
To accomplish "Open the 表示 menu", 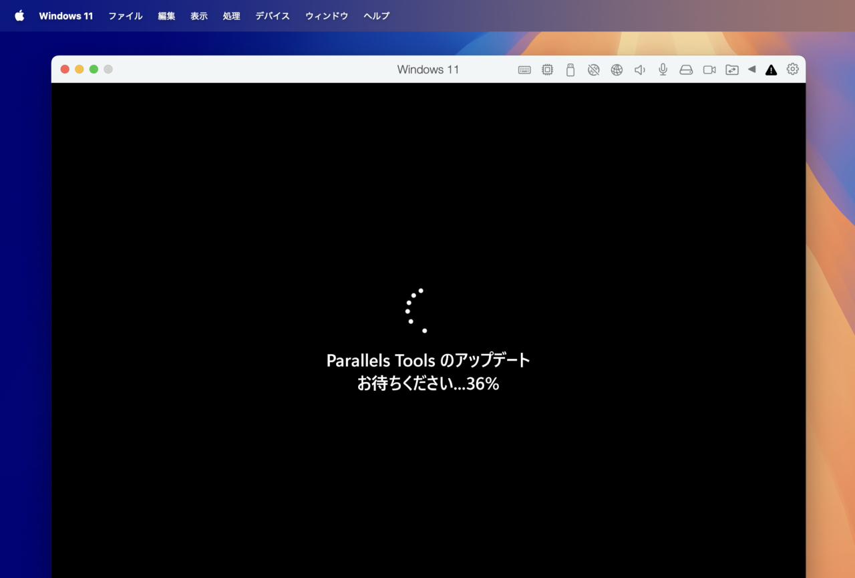I will pyautogui.click(x=199, y=16).
